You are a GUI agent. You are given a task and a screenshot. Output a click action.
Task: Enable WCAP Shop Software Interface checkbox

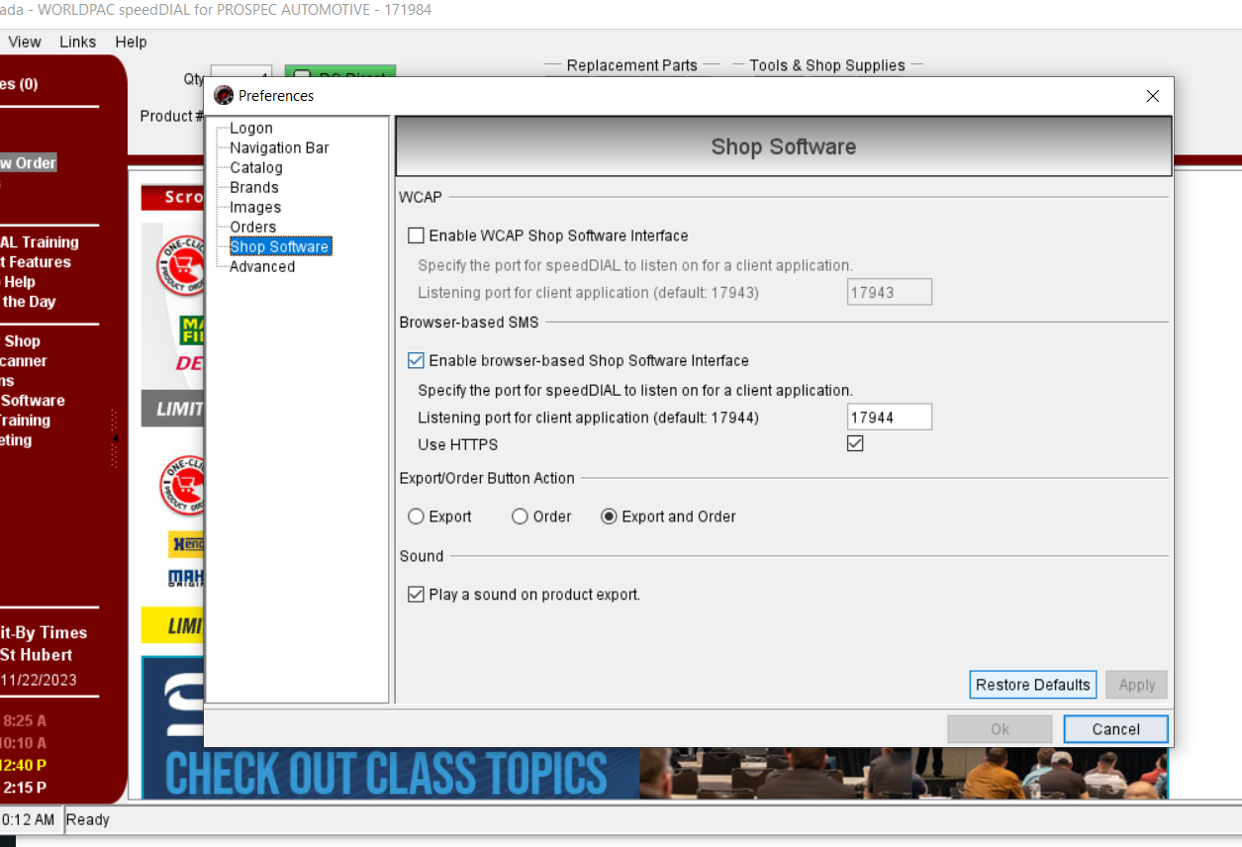417,236
